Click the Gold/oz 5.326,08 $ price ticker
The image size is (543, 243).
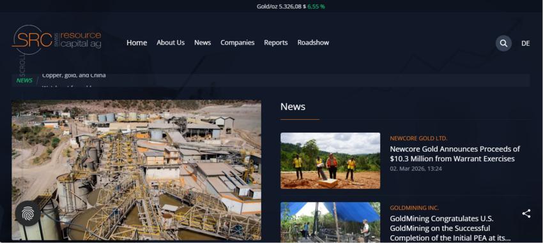pos(281,6)
